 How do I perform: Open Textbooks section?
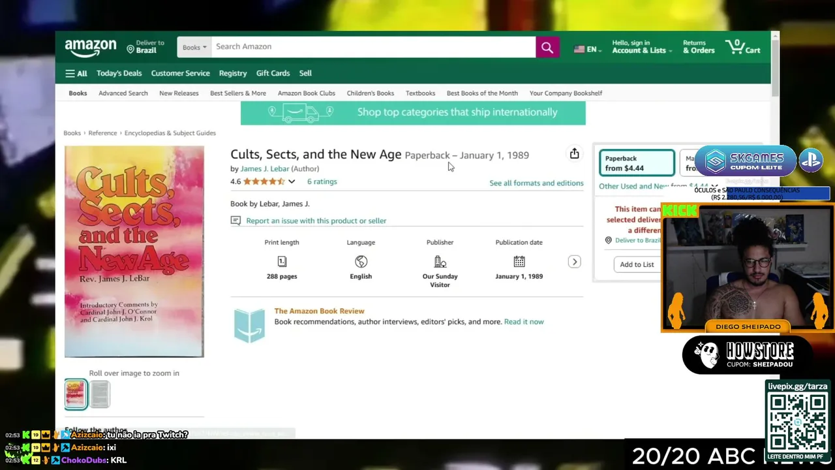click(x=420, y=93)
